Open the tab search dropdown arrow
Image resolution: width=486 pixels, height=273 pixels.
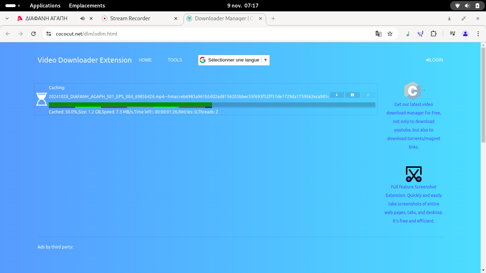coord(7,18)
